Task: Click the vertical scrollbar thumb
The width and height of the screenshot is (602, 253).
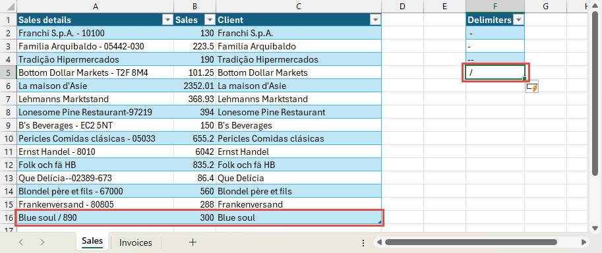Action: (595, 94)
